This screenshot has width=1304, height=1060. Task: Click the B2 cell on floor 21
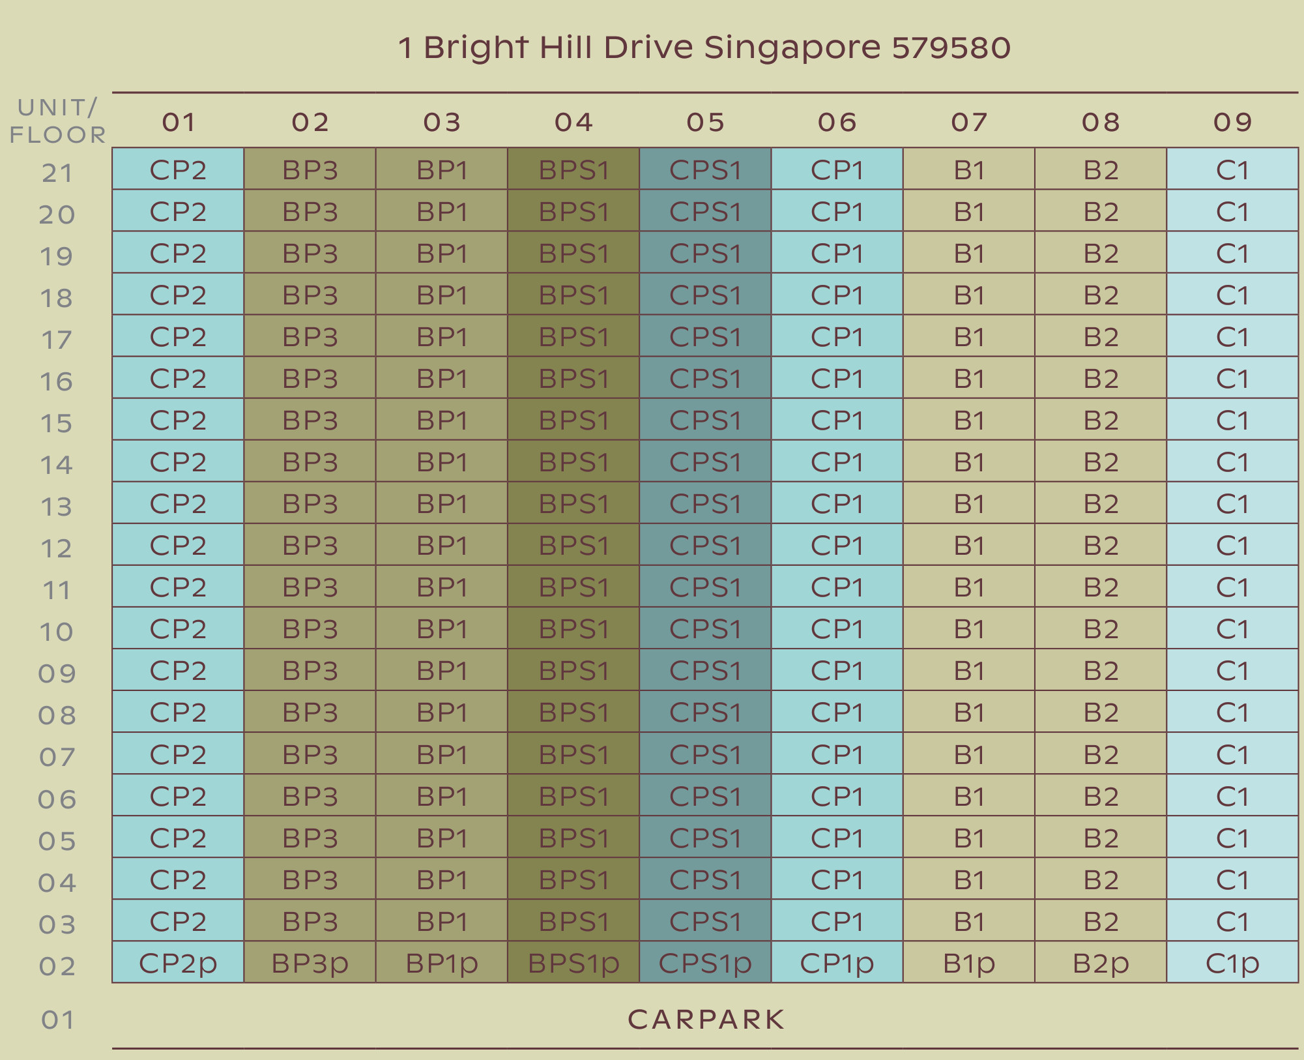click(x=1101, y=169)
